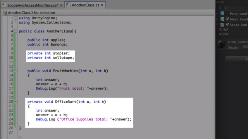Collapse the Scope And script component arrow
The height and width of the screenshot is (139, 248).
click(x=217, y=25)
